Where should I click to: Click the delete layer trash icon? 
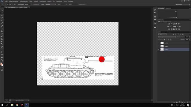point(187,102)
